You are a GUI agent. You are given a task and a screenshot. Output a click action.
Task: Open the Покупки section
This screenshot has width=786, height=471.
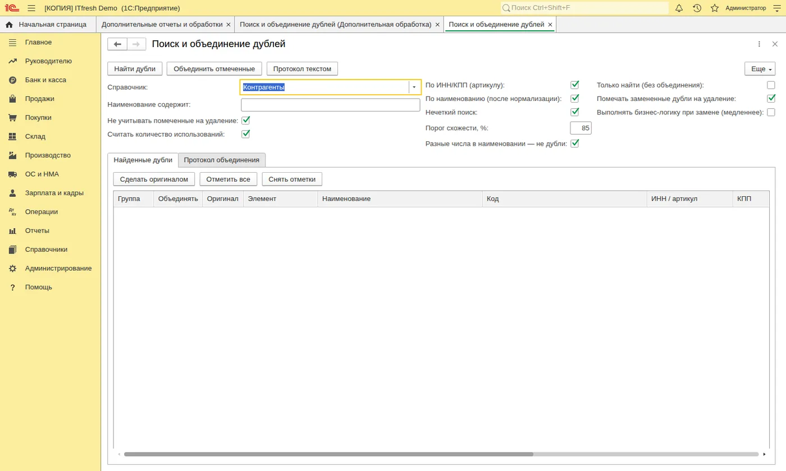tap(51, 118)
